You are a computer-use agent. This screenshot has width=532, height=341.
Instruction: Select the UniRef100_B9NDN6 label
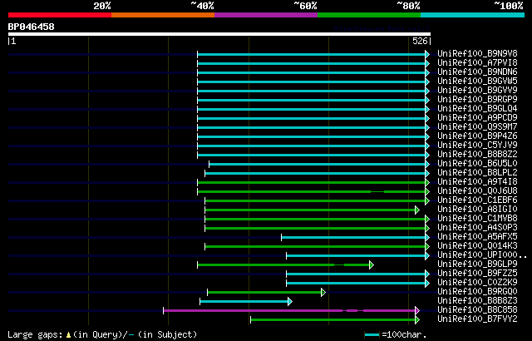[477, 72]
